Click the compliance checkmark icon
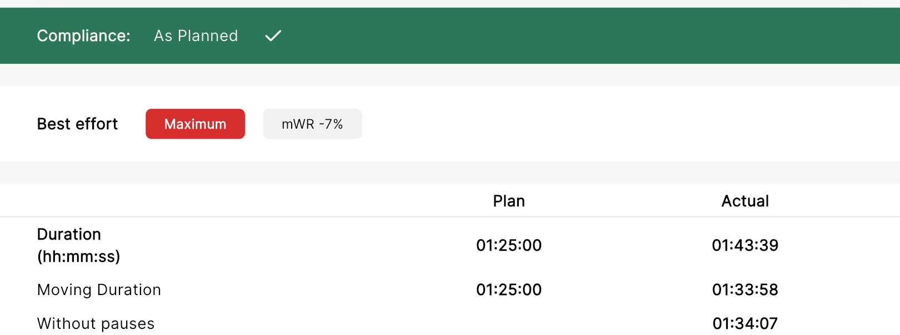The height and width of the screenshot is (335, 900). click(x=273, y=36)
